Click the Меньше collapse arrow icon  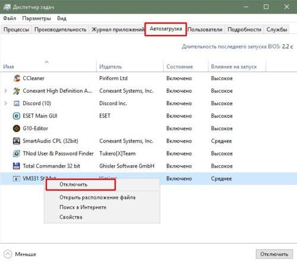click(8, 254)
